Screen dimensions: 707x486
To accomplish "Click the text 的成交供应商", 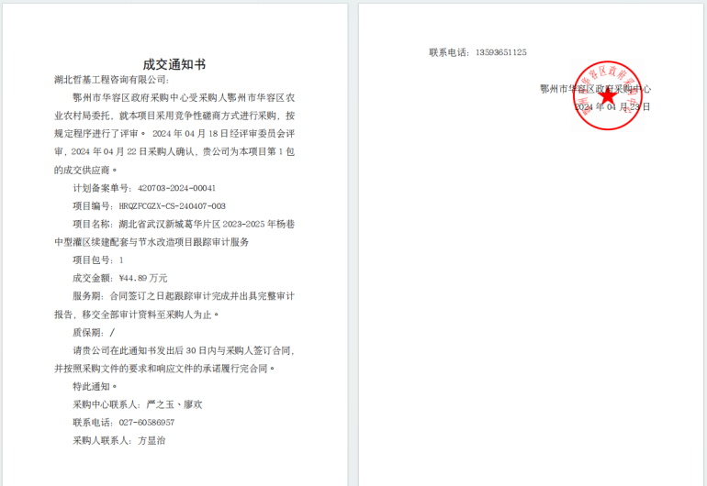I will click(85, 170).
